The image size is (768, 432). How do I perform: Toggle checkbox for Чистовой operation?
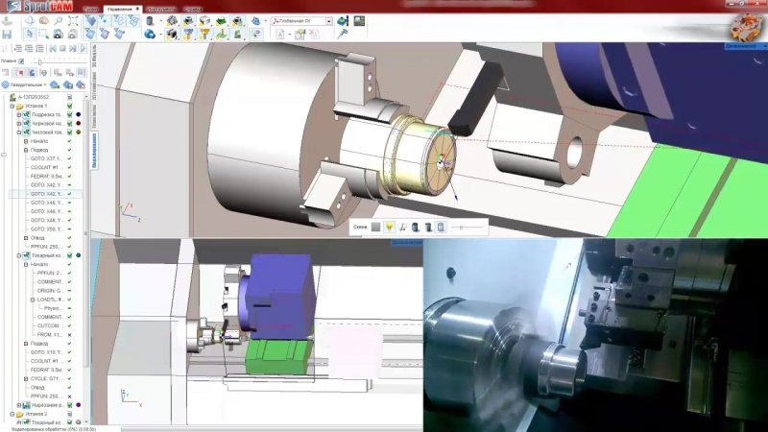pos(69,132)
